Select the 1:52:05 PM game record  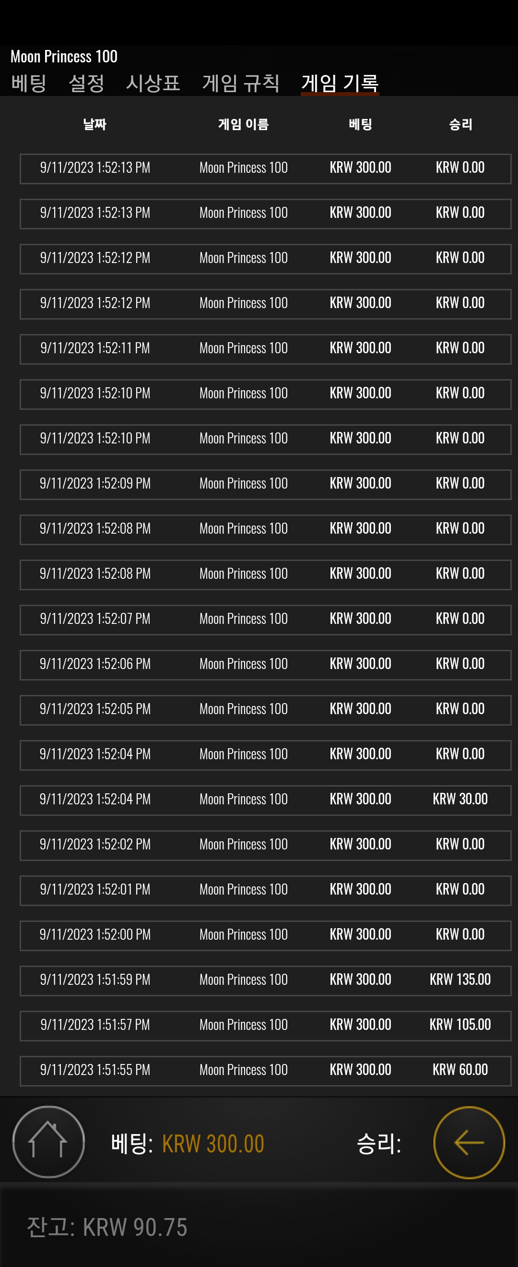[265, 710]
